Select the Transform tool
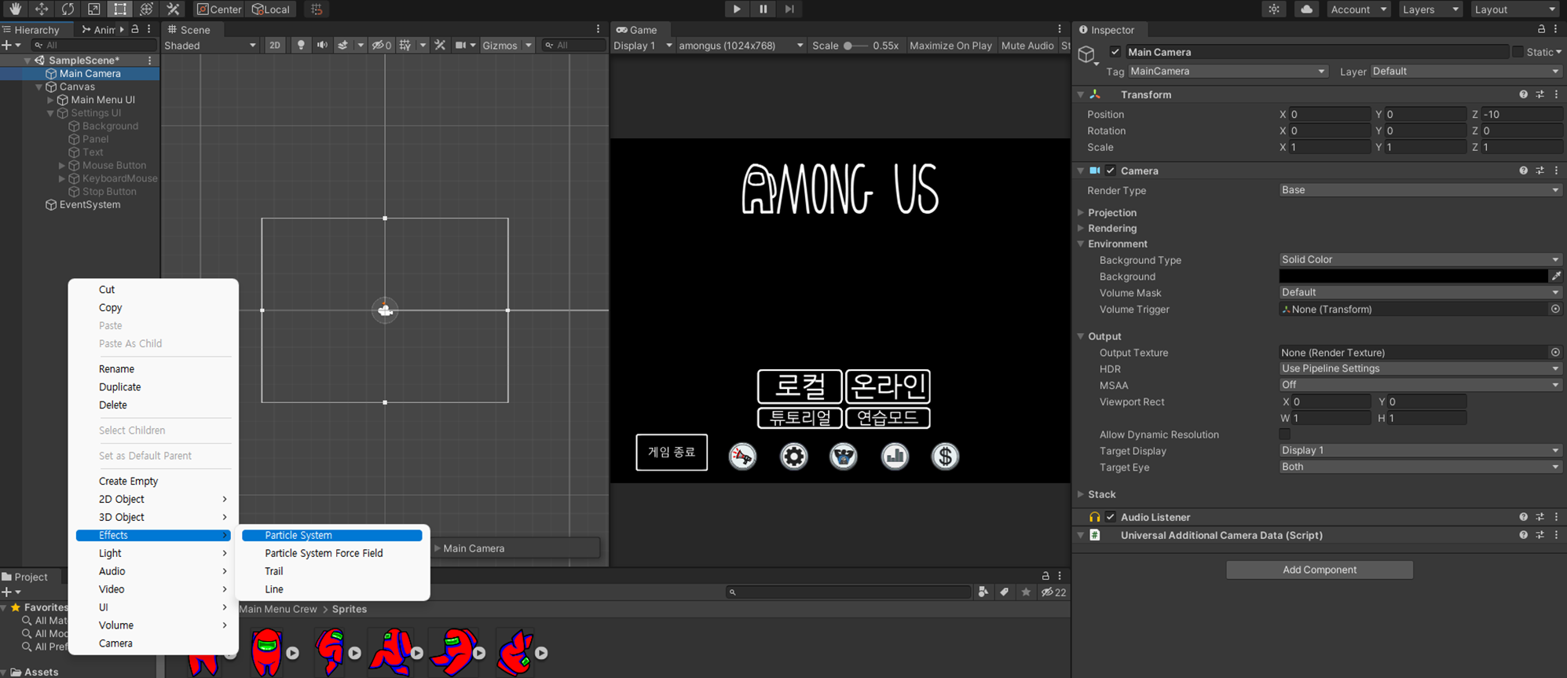 [146, 9]
